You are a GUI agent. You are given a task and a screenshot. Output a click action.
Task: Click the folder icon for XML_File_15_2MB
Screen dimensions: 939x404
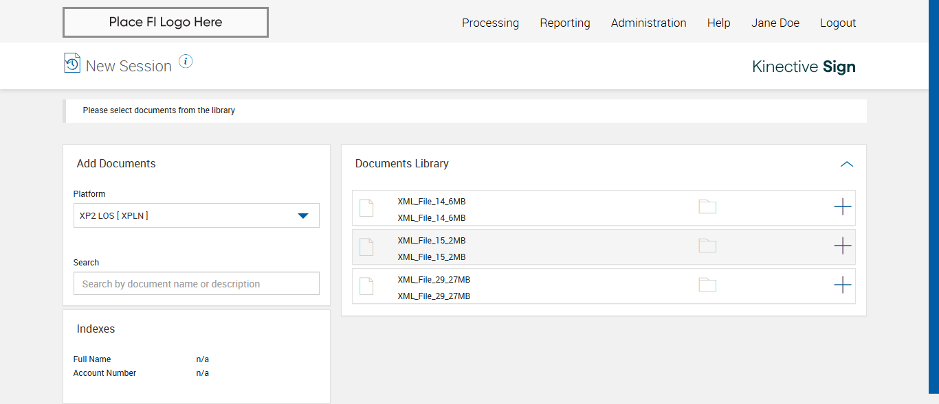pos(707,246)
